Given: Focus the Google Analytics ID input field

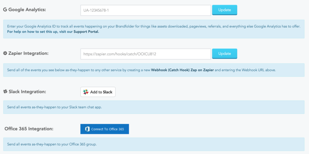Looking at the screenshot, I should tap(146, 10).
